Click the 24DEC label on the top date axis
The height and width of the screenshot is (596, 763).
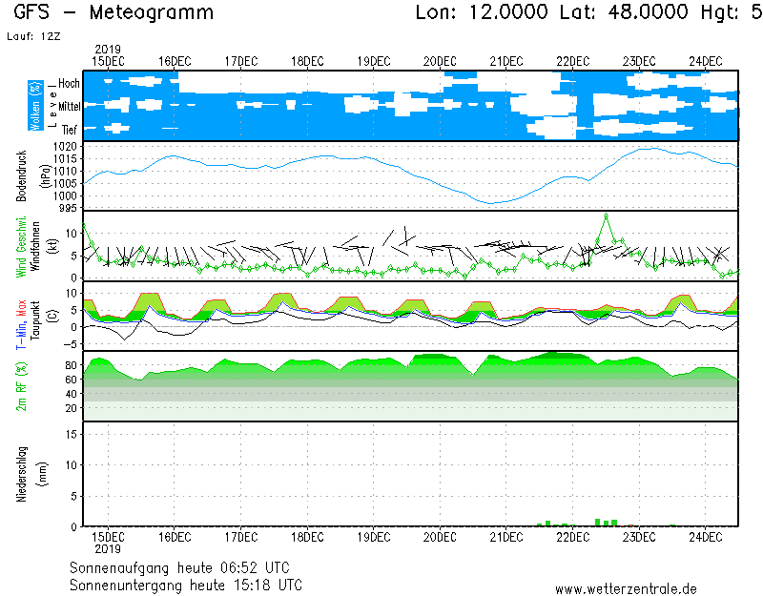706,62
